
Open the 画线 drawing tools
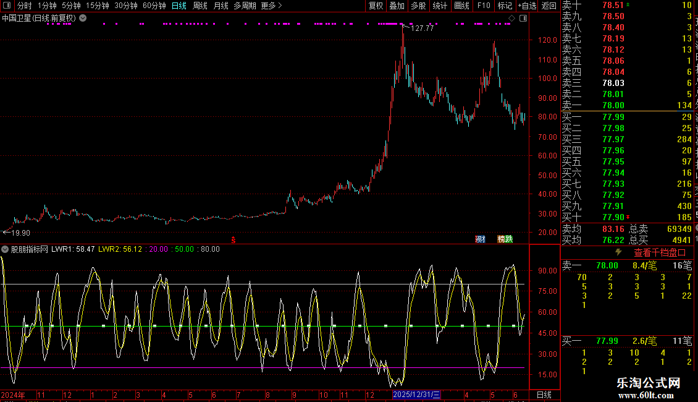pyautogui.click(x=461, y=6)
